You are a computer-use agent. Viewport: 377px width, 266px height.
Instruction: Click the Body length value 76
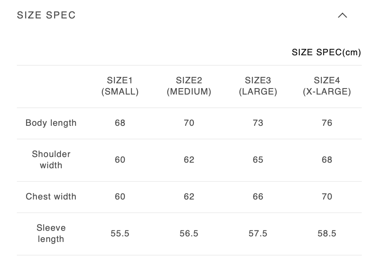pos(327,123)
